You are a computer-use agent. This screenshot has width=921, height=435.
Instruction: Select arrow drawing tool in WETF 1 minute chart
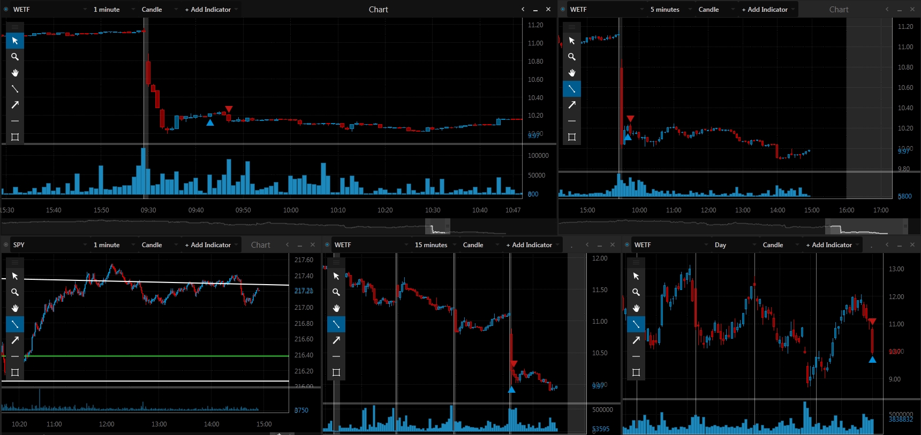[15, 105]
